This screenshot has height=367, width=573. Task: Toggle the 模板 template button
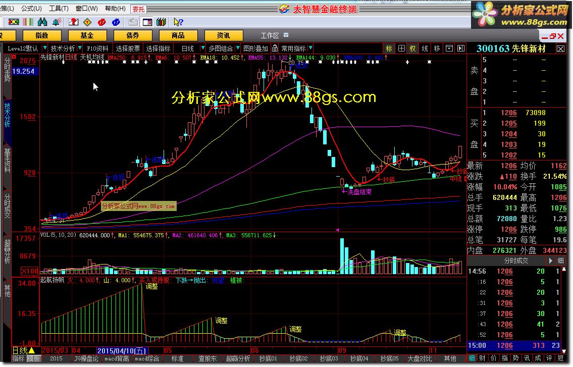[x=33, y=358]
